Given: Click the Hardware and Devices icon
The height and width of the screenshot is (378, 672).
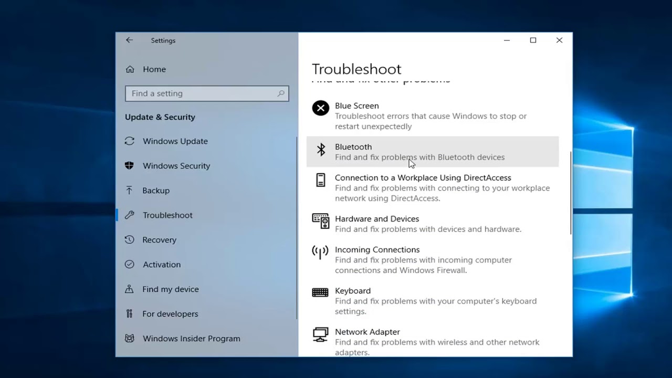Looking at the screenshot, I should (320, 221).
